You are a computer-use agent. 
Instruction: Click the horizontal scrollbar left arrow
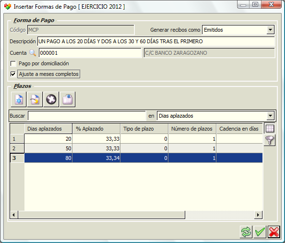[x=14, y=215]
